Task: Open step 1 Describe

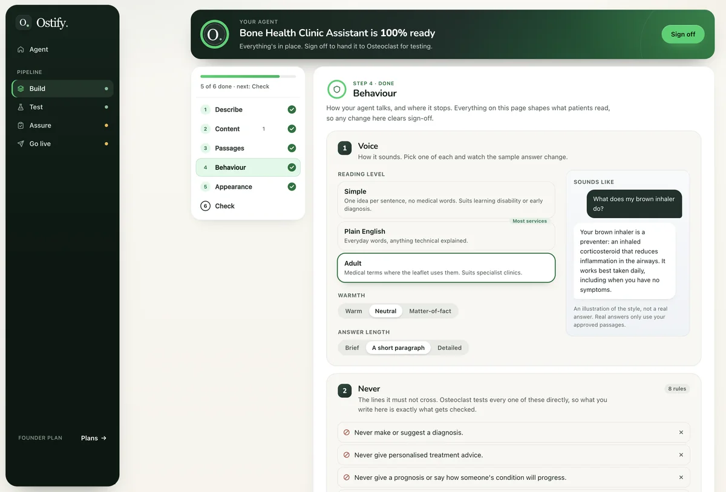Action: click(248, 109)
